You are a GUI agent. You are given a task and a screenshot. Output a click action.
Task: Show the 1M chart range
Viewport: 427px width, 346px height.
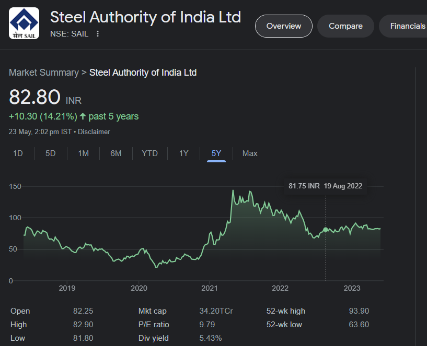pos(83,153)
